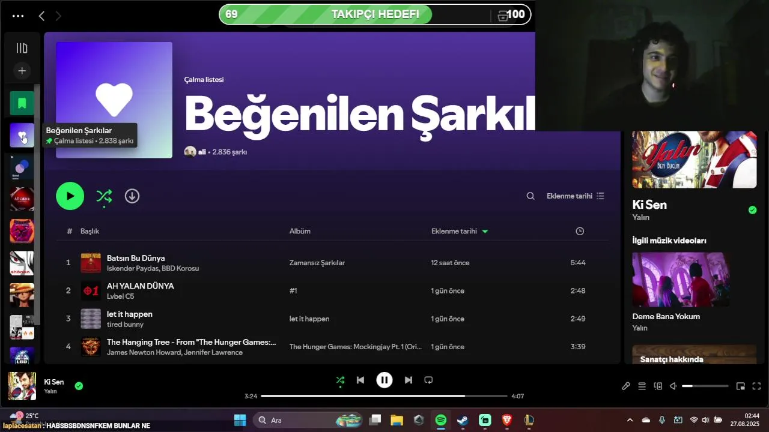Select the track let it happen
Viewport: 769px width, 432px height.
pyautogui.click(x=130, y=314)
